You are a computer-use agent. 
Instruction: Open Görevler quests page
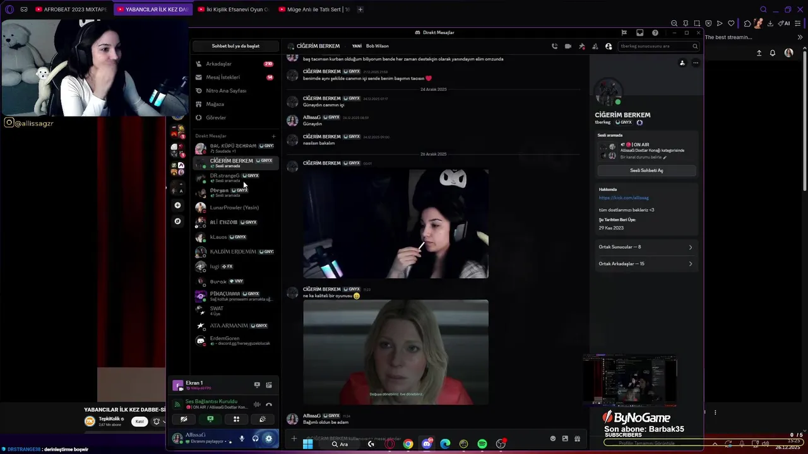tap(235, 117)
